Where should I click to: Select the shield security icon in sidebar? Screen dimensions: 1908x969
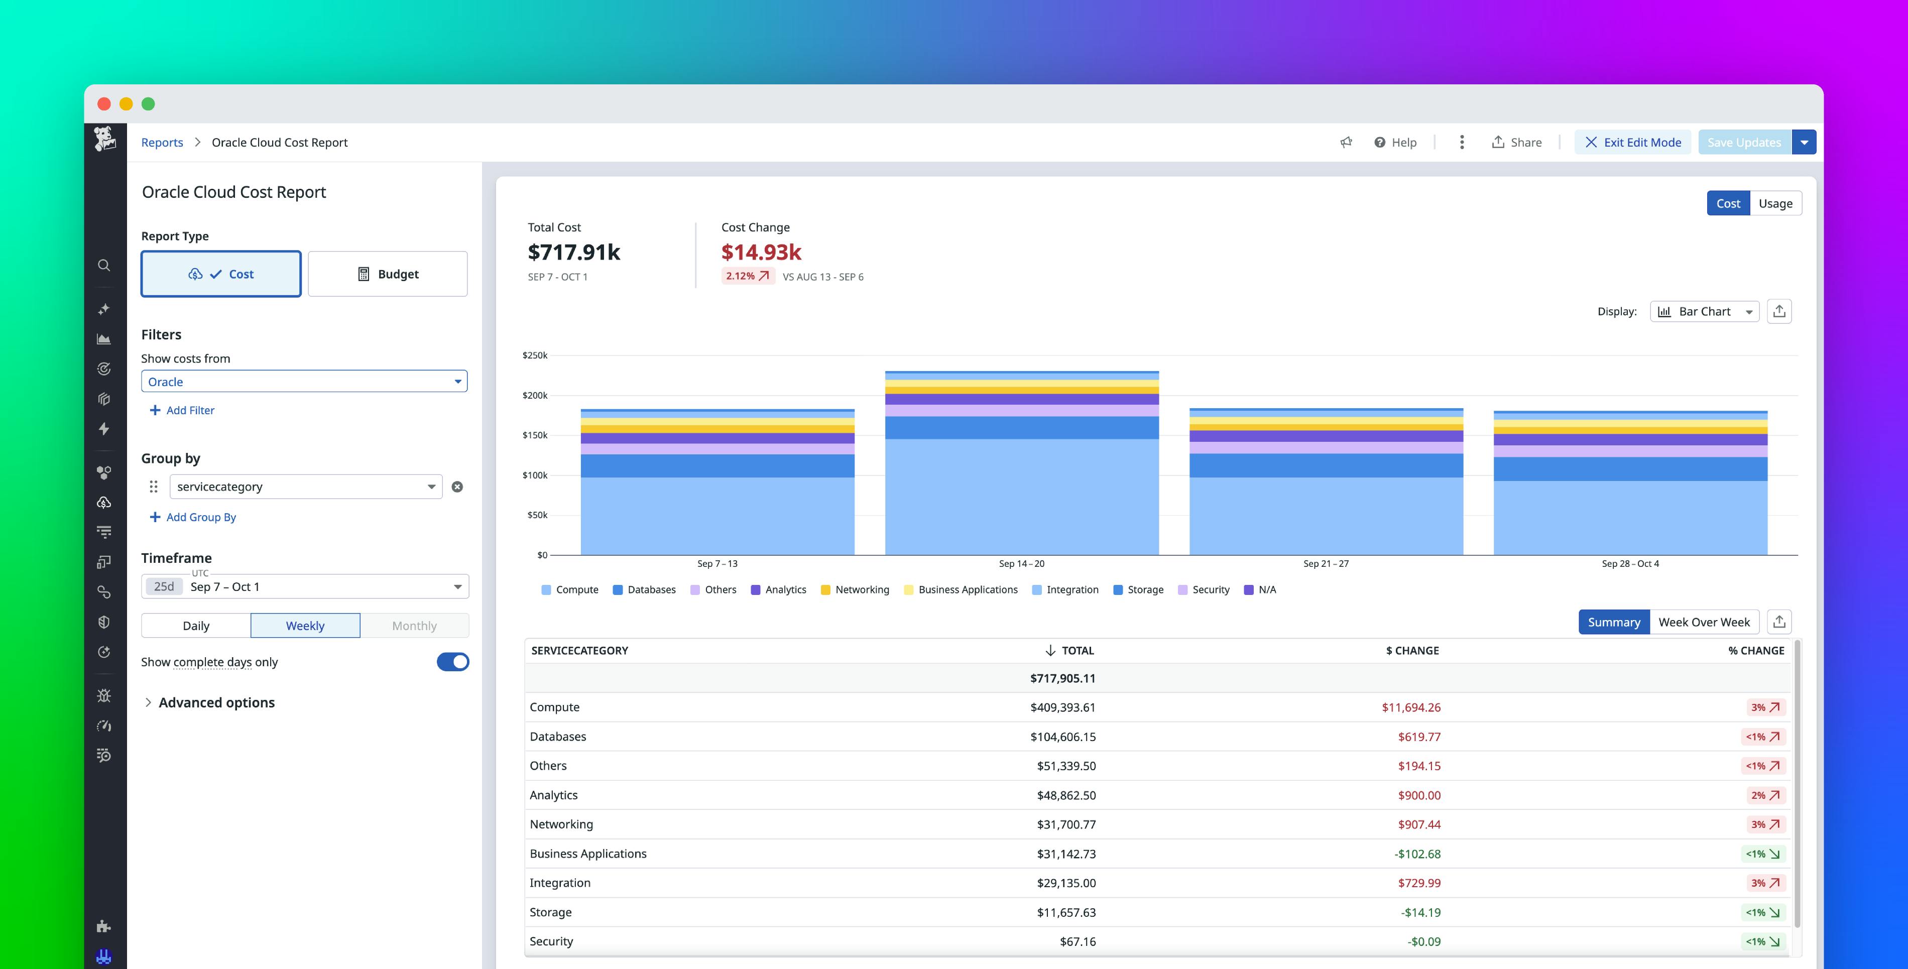(x=104, y=622)
